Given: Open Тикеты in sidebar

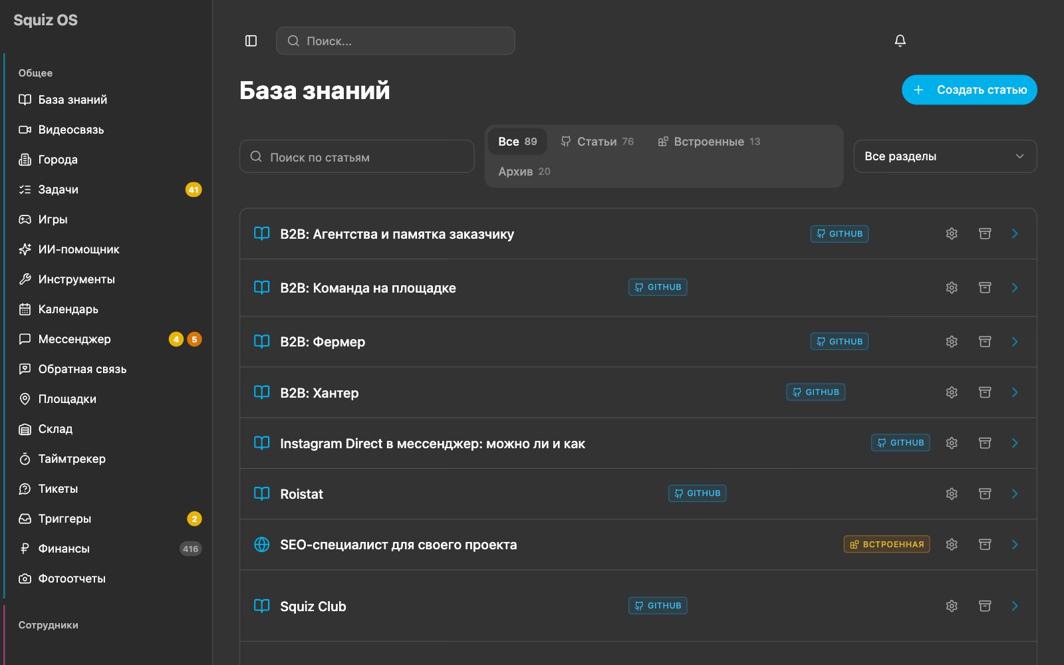Looking at the screenshot, I should [106, 489].
